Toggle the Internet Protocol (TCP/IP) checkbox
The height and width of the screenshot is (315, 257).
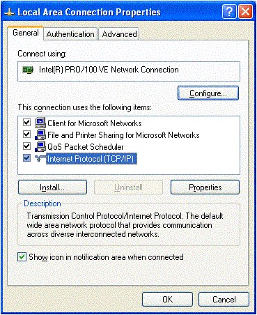coord(26,158)
